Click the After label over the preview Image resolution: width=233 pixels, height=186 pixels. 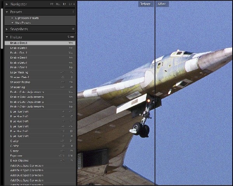[162, 4]
